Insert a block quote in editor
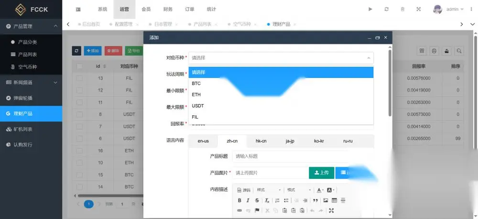 (315, 200)
